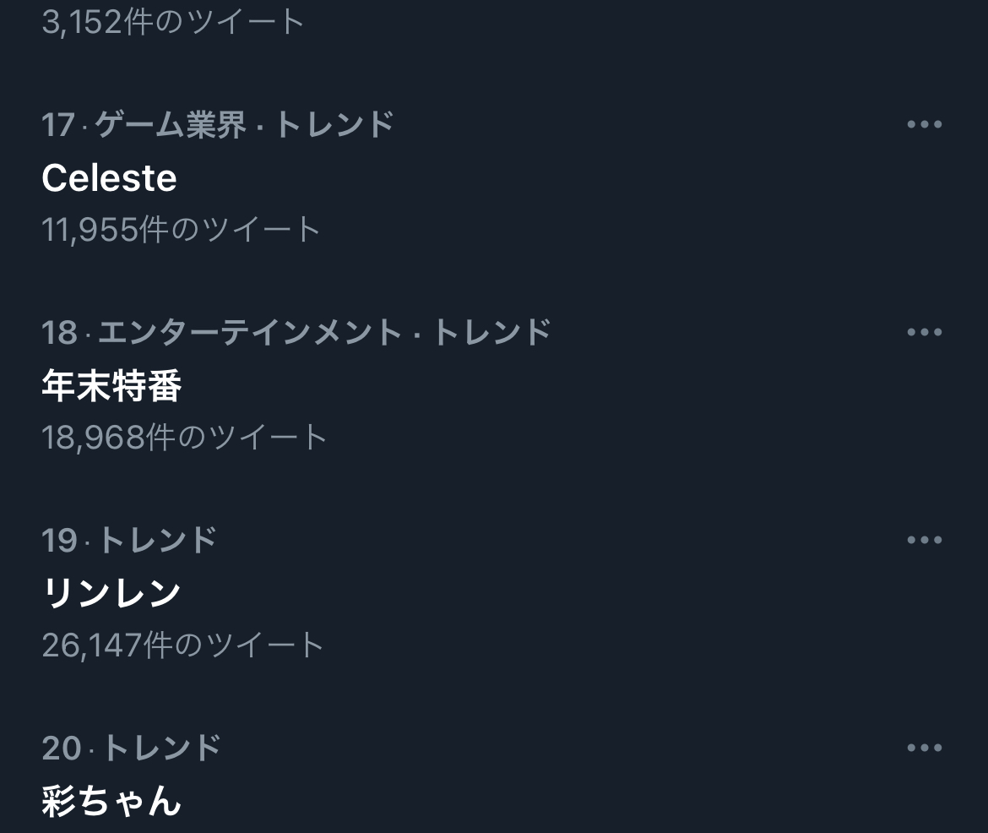Click the 3,152件のツイート count
This screenshot has height=833, width=988.
(172, 21)
